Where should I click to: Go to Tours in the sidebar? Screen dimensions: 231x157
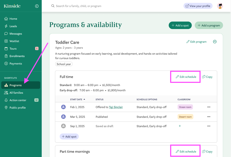13,49
